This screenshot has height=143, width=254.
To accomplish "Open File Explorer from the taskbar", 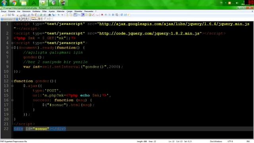I will tap(24, 3).
